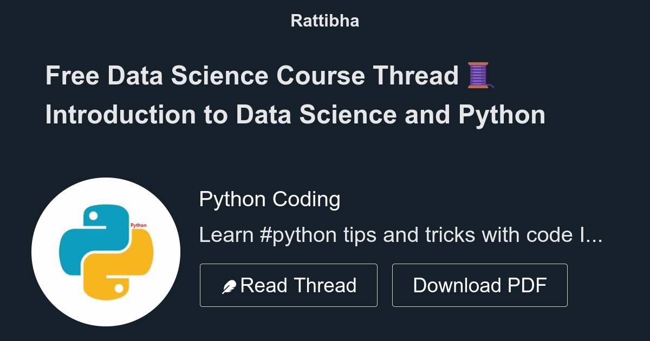Click the quill feather icon on Read Thread
The image size is (650, 341).
pyautogui.click(x=230, y=284)
